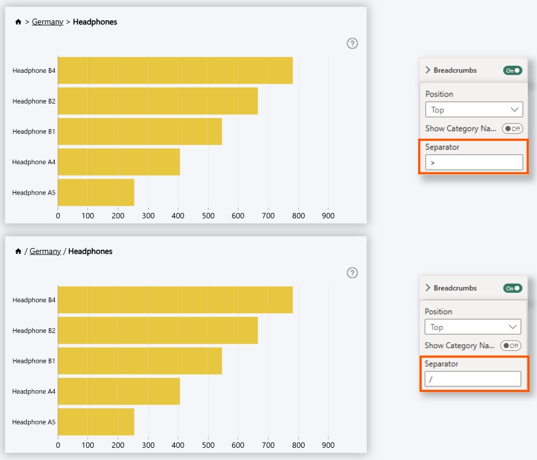Open the Position dropdown in the lower panel

pyautogui.click(x=472, y=327)
